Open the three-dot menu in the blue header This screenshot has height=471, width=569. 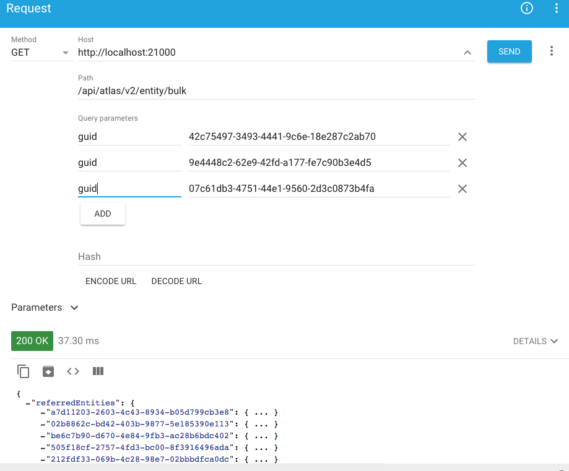tap(556, 9)
